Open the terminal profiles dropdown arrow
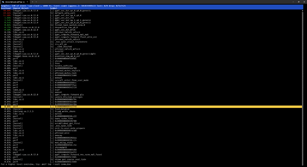 36,2
